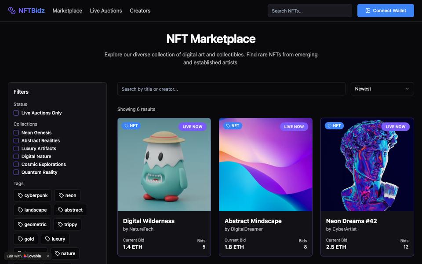Image resolution: width=422 pixels, height=264 pixels.
Task: Open the Marketplace nav item
Action: 67,11
